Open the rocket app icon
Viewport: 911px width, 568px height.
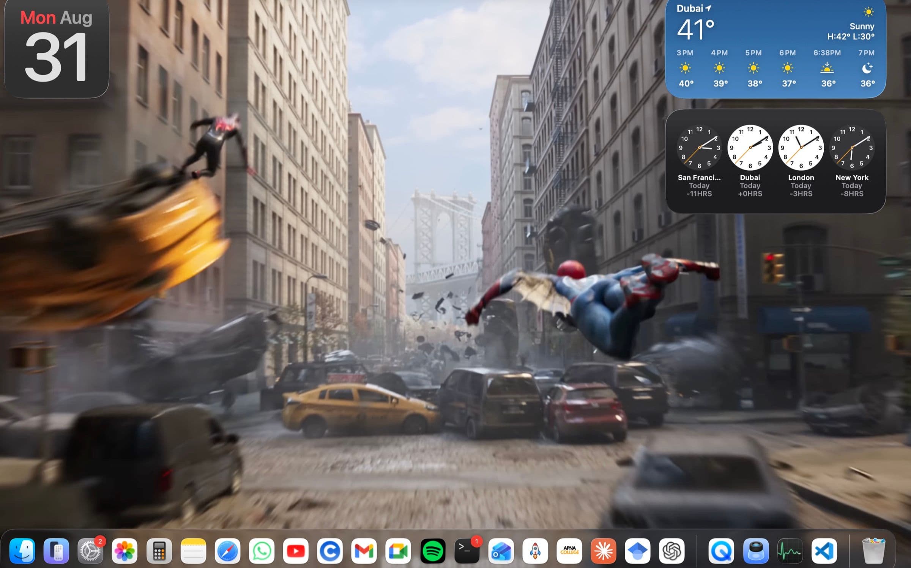(x=535, y=551)
